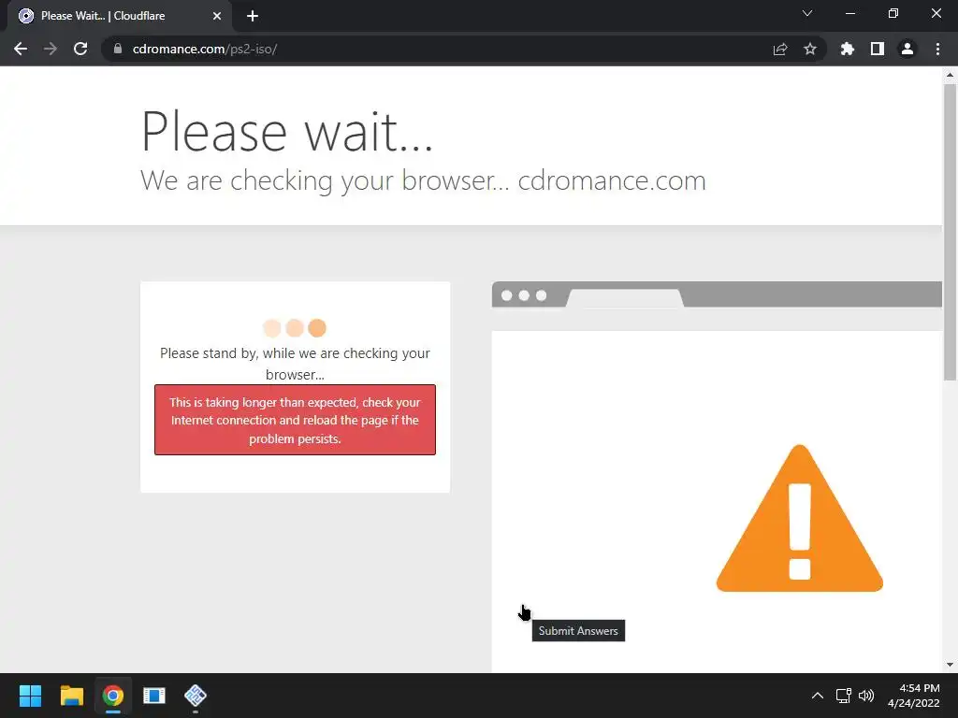The image size is (958, 718).
Task: Click the page vertical scrollbar thumb
Action: 950,232
